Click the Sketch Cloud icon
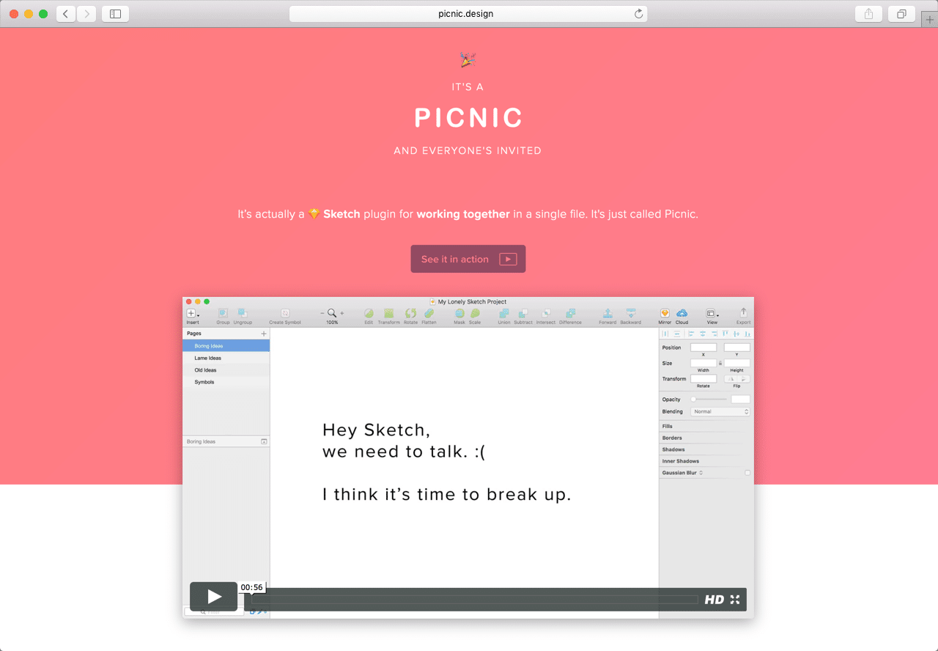This screenshot has width=938, height=651. point(682,314)
